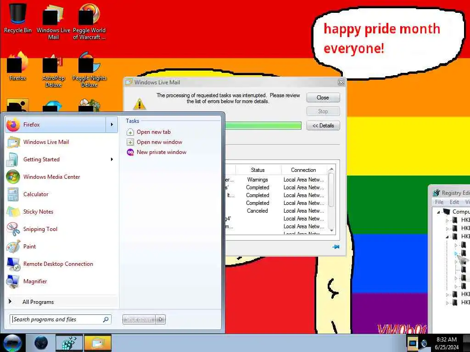Click the Status column header

point(258,170)
